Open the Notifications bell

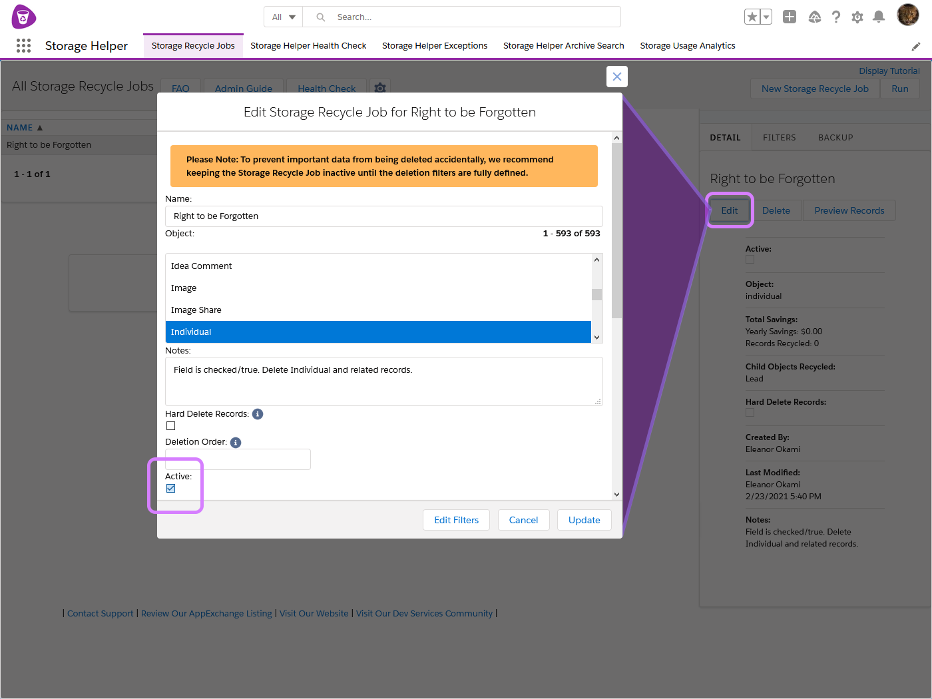(x=879, y=17)
